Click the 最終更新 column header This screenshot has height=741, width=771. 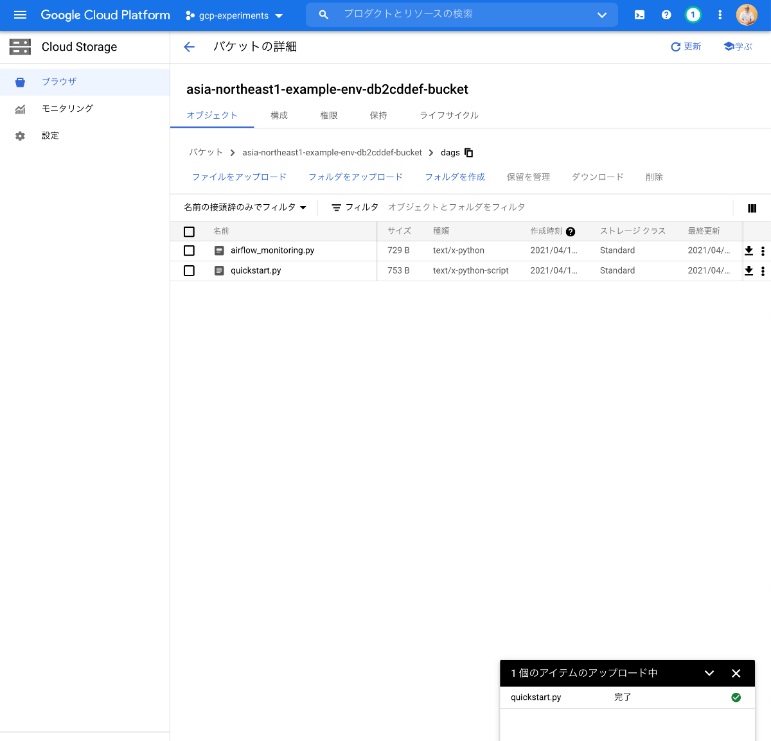pyautogui.click(x=704, y=231)
